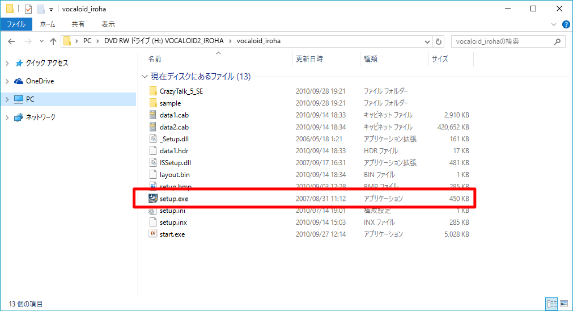Click the _Setup.dll file icon
Viewport: 573px width, 311px height.
pyautogui.click(x=153, y=139)
